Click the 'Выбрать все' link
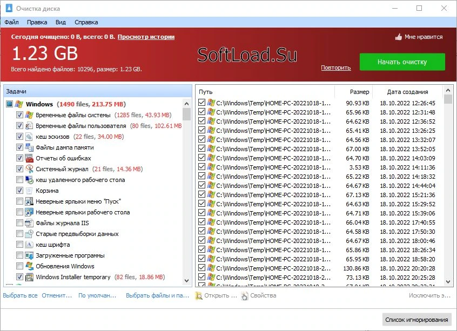 click(x=20, y=295)
